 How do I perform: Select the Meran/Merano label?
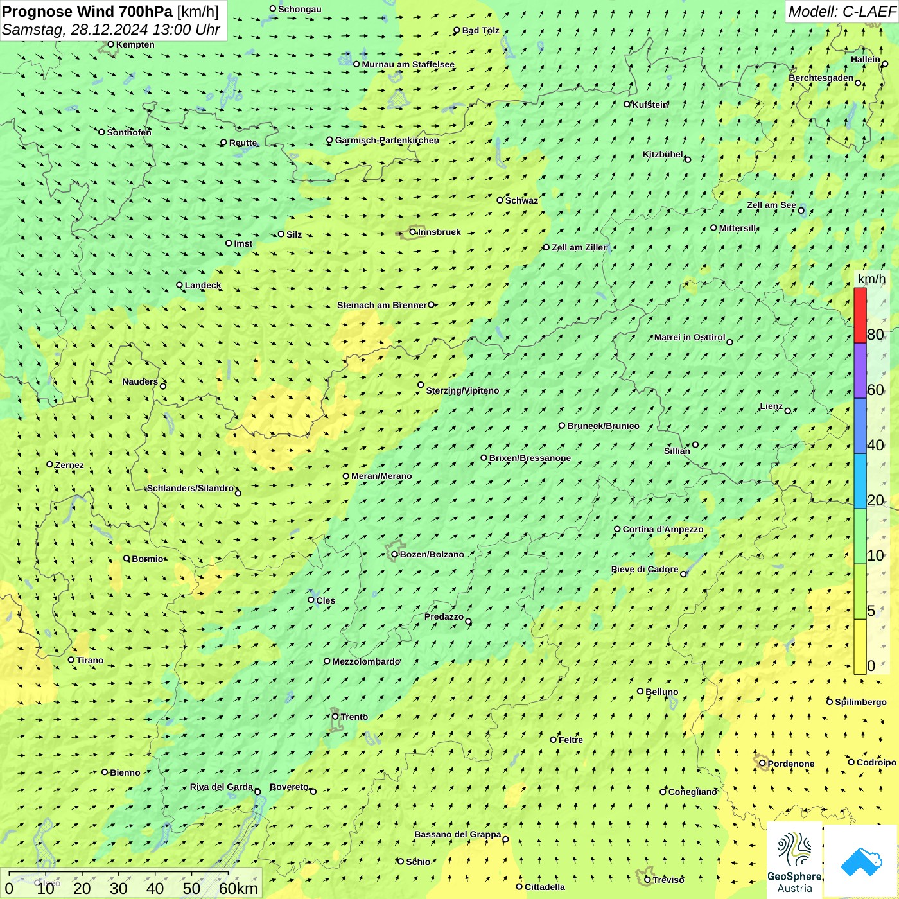point(381,476)
